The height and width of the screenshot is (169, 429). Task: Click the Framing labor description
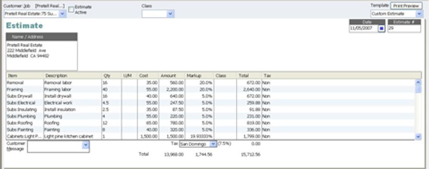(73, 89)
